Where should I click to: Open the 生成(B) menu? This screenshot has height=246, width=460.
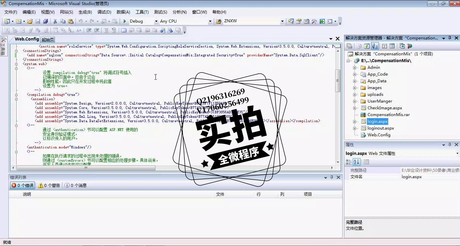pyautogui.click(x=85, y=12)
